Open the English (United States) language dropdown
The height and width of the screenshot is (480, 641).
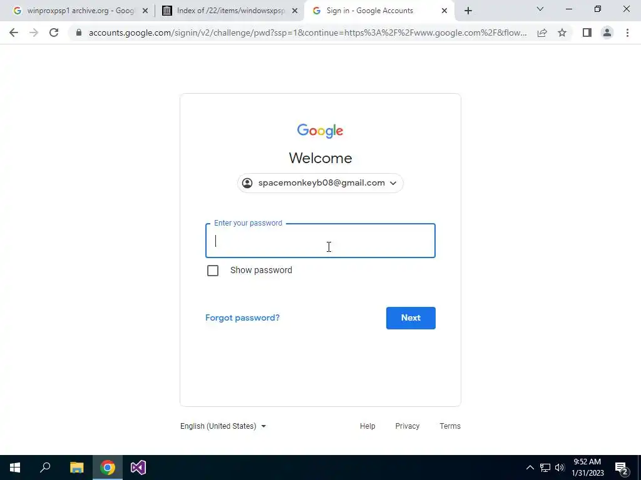[x=223, y=426]
